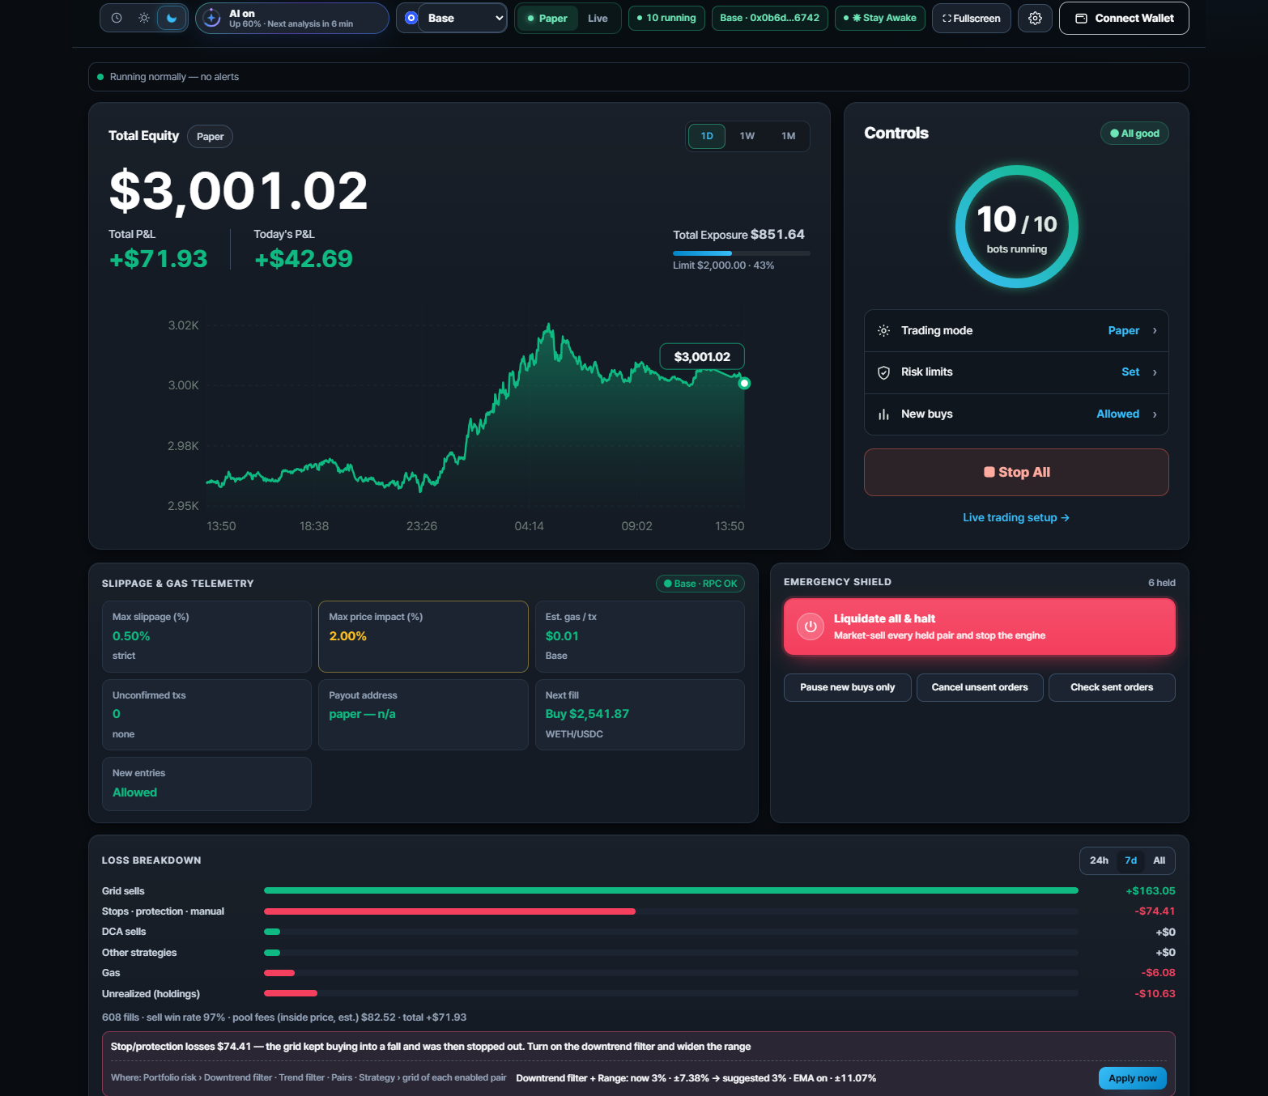Click the Base · RPC OK badge

coord(700,584)
